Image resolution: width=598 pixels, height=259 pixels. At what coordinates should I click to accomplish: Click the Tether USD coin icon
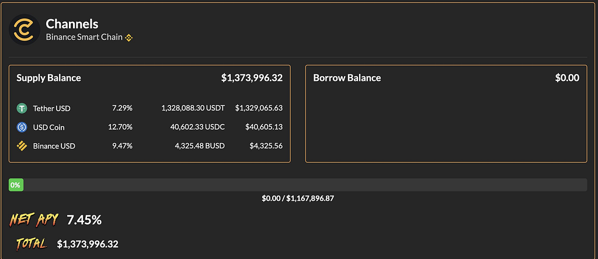tap(22, 108)
